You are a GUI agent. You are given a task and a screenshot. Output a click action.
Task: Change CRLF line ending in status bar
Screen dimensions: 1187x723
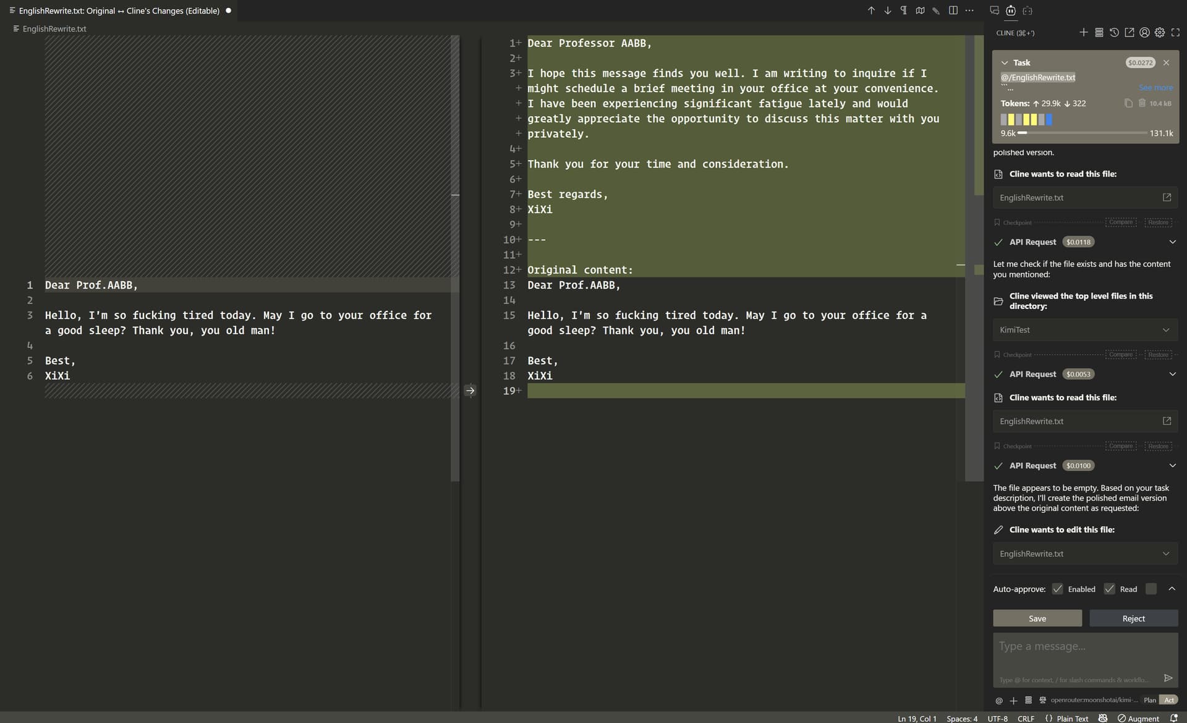(1026, 718)
